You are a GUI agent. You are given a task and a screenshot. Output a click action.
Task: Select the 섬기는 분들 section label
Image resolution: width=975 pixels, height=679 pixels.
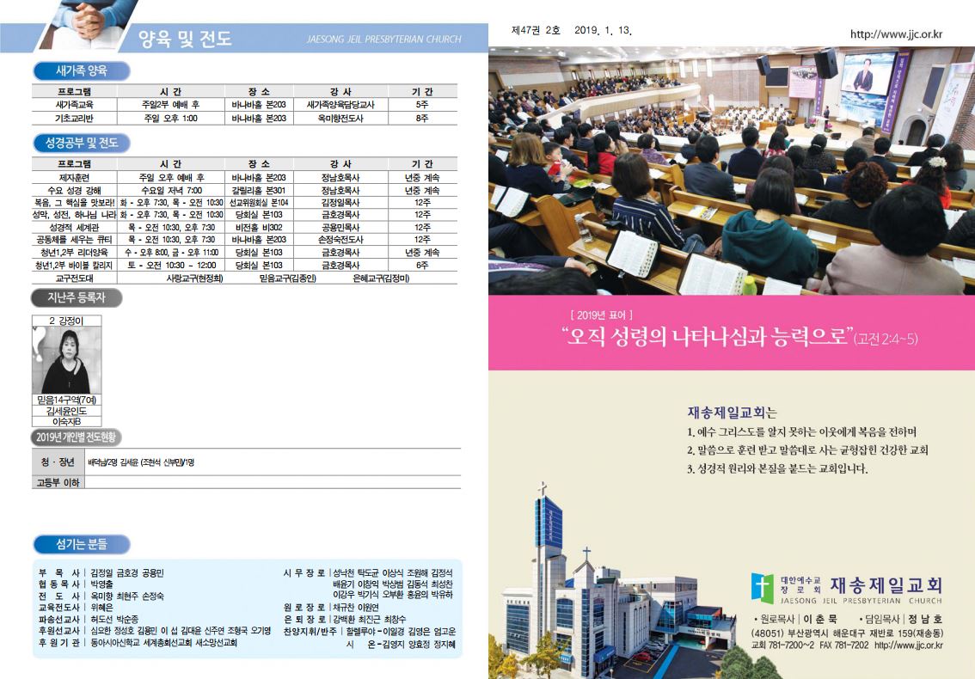tap(80, 543)
